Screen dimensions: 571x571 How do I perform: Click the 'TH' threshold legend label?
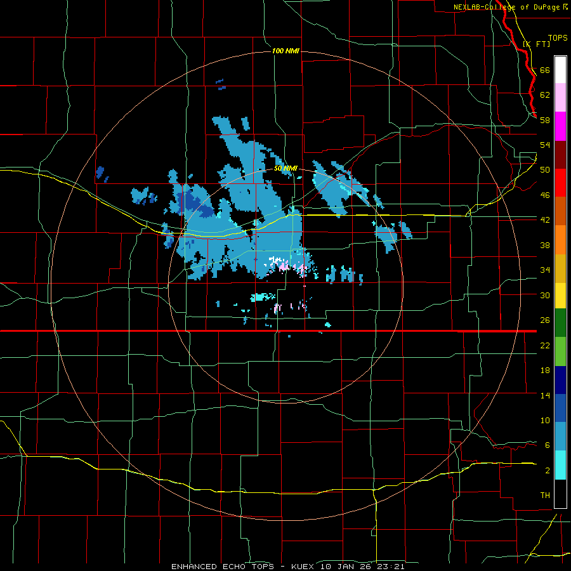[x=545, y=495]
